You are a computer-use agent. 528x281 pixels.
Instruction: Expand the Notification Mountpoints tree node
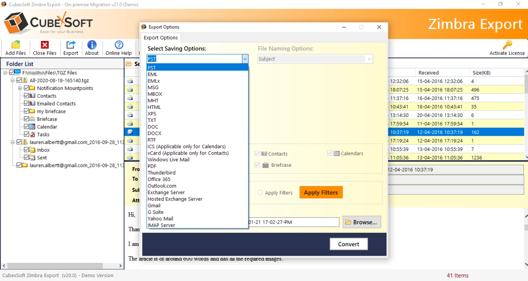[20, 88]
